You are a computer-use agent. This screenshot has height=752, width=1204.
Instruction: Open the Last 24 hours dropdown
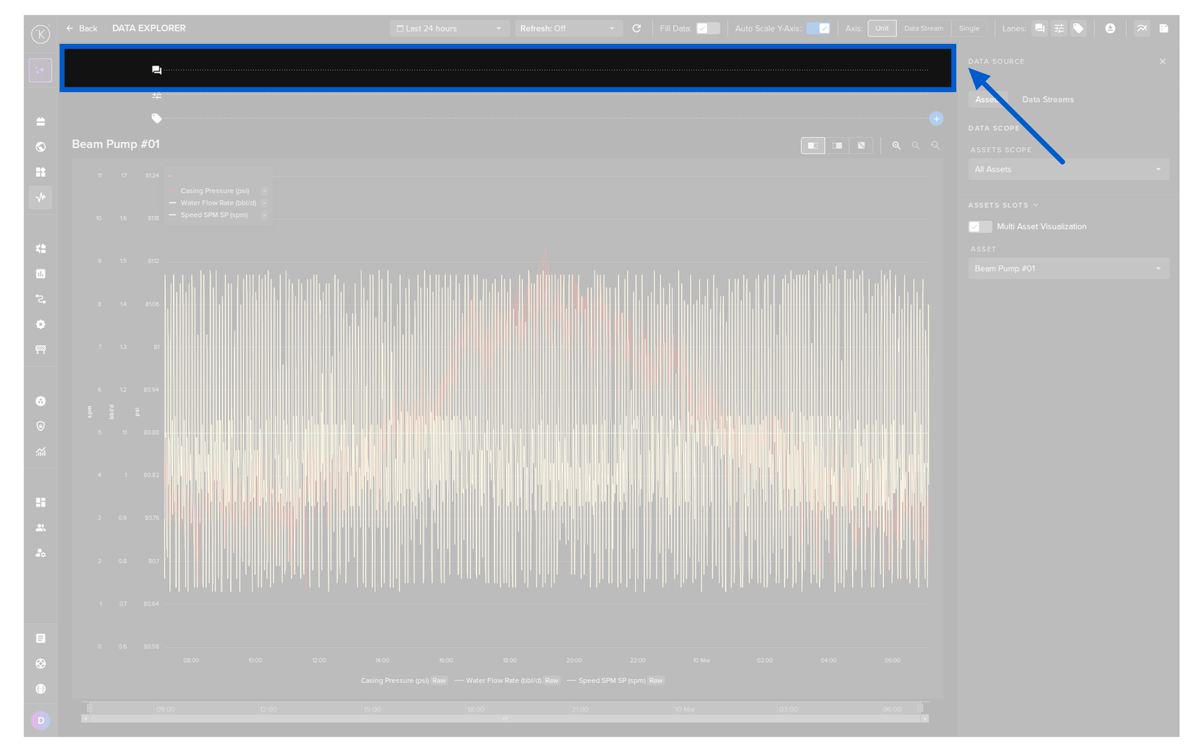coord(449,28)
